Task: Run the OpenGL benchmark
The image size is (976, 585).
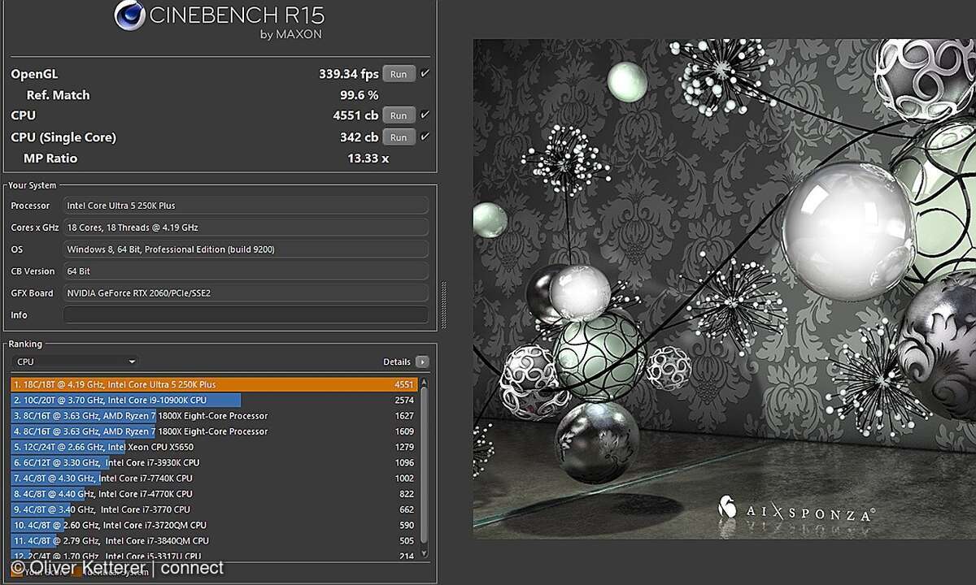Action: (x=398, y=73)
